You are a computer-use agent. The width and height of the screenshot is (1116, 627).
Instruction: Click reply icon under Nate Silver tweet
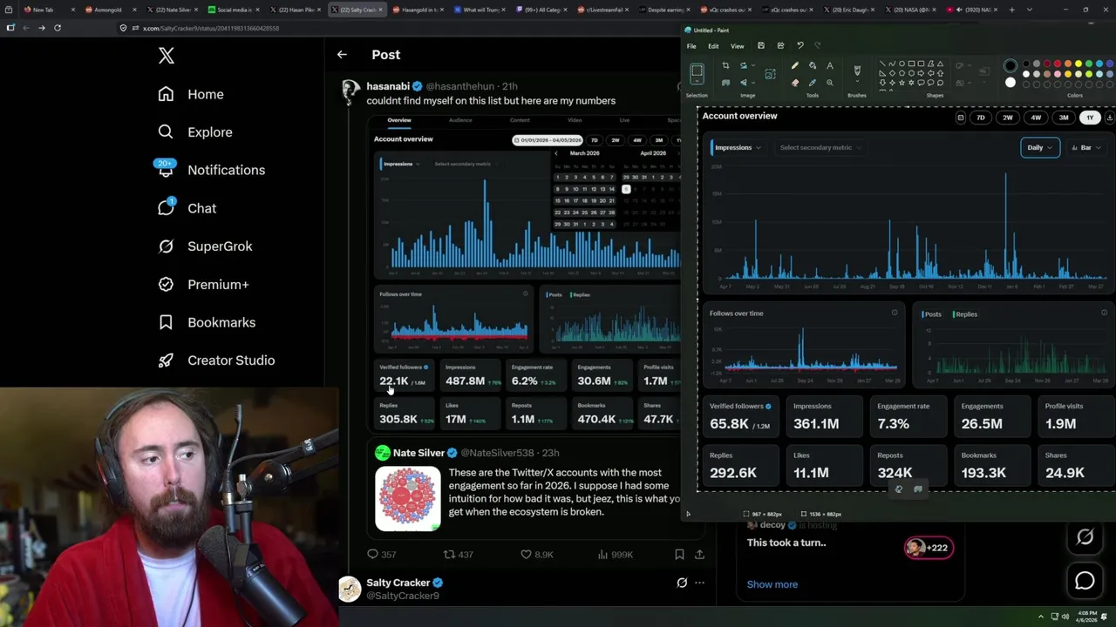pos(372,554)
